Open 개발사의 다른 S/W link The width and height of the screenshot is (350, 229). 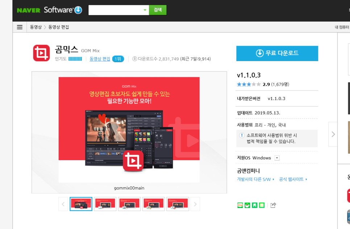(255, 179)
